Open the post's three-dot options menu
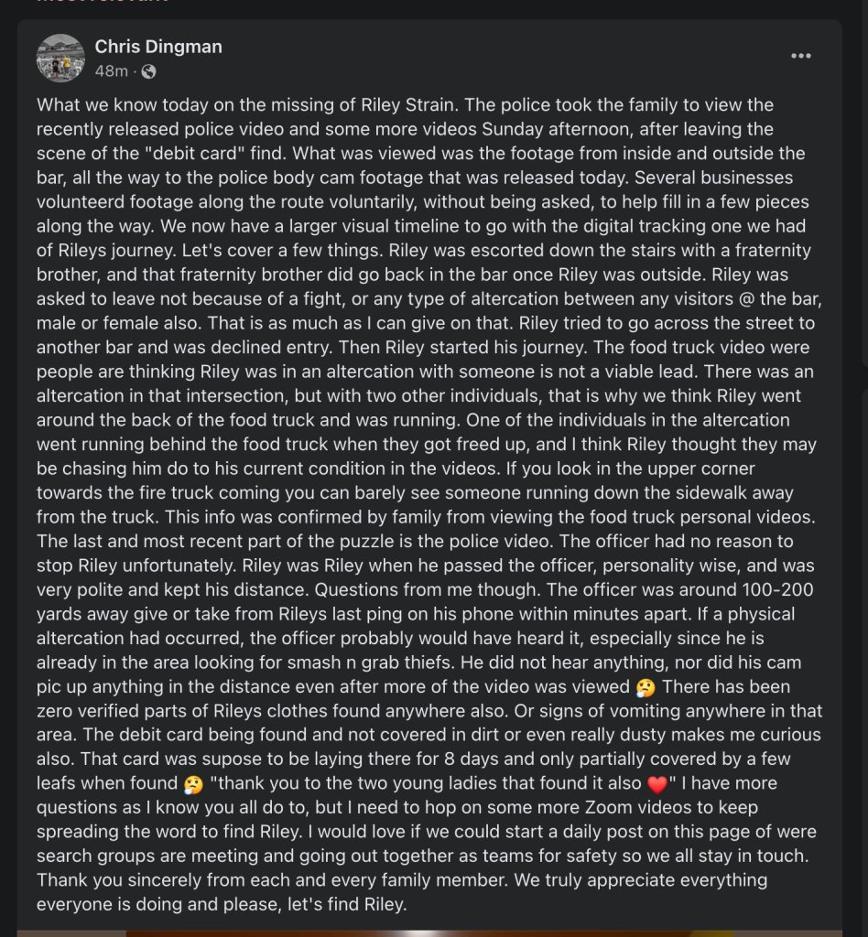This screenshot has height=937, width=868. (x=801, y=56)
